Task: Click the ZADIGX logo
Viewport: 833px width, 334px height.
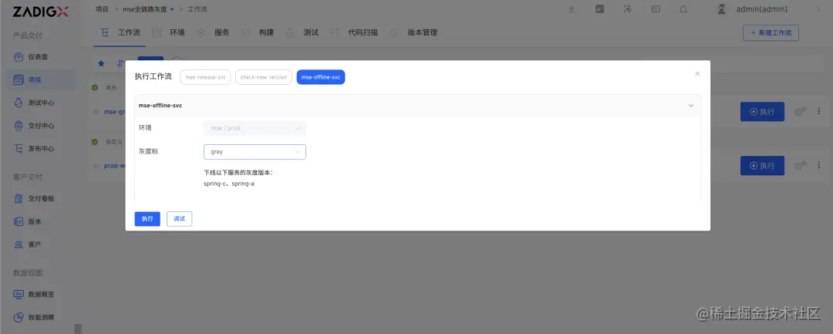Action: click(x=40, y=11)
